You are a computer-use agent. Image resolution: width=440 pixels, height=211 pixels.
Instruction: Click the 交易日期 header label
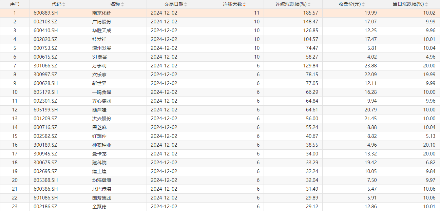click(174, 4)
